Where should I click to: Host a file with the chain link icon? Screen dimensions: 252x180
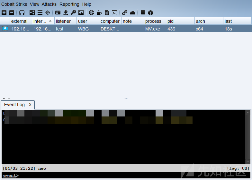tap(125, 13)
